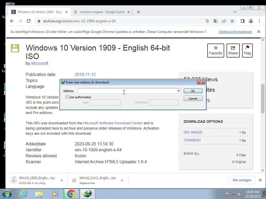Click Alle anzeigen downloads button

[x=242, y=180]
